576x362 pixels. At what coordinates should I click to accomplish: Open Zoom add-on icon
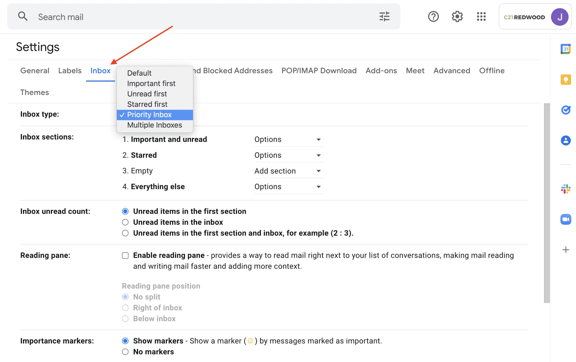(565, 219)
